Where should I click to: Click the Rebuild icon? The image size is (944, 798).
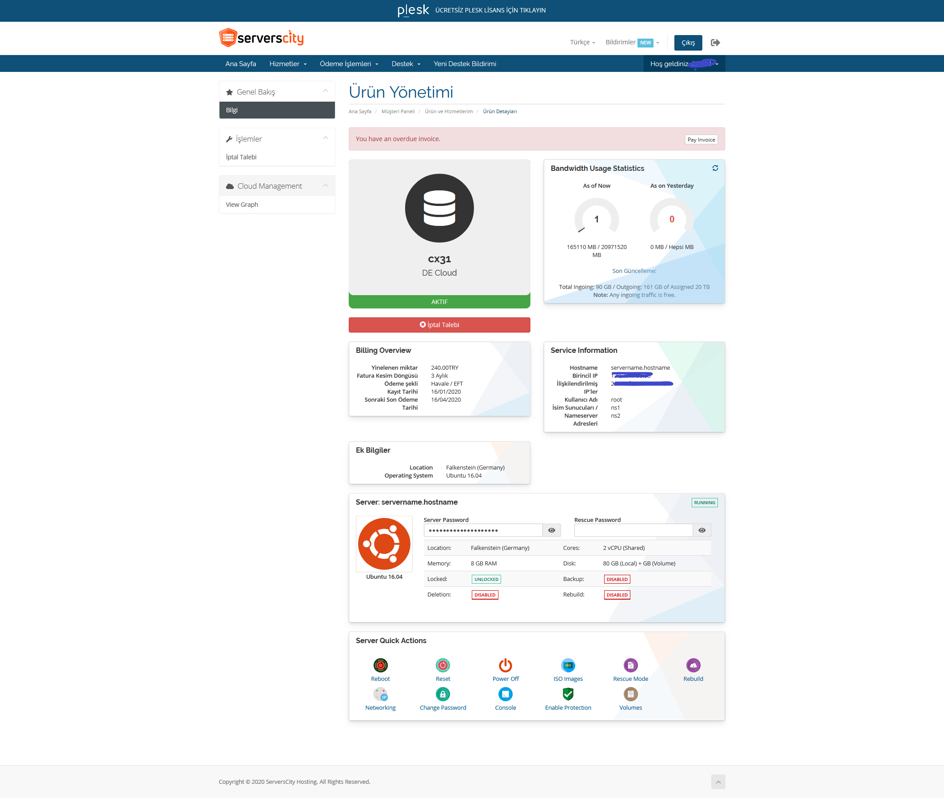click(693, 665)
